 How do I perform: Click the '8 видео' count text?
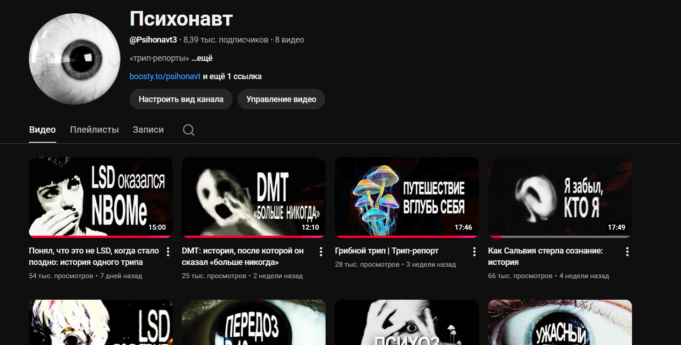click(289, 40)
